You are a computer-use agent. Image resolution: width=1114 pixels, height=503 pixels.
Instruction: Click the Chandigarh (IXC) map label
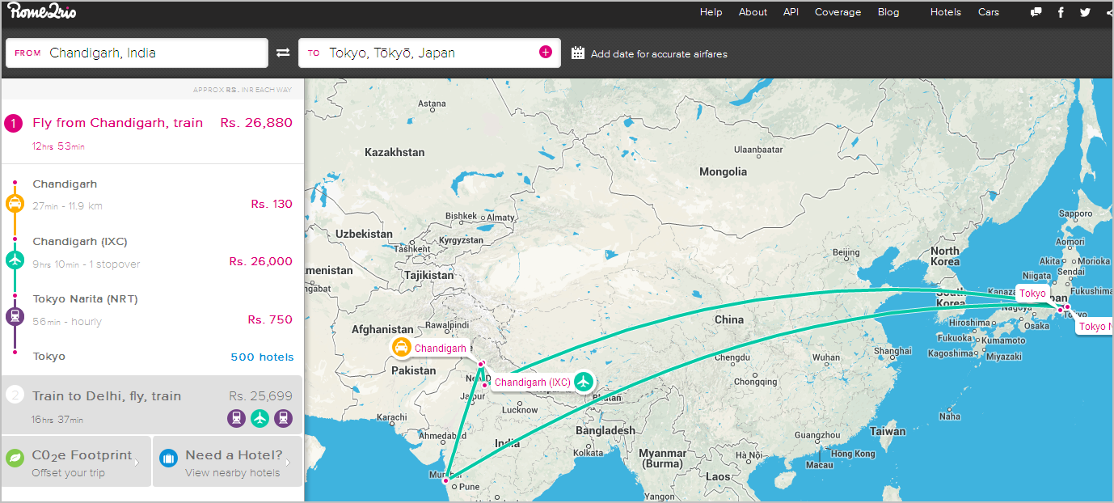click(x=533, y=383)
